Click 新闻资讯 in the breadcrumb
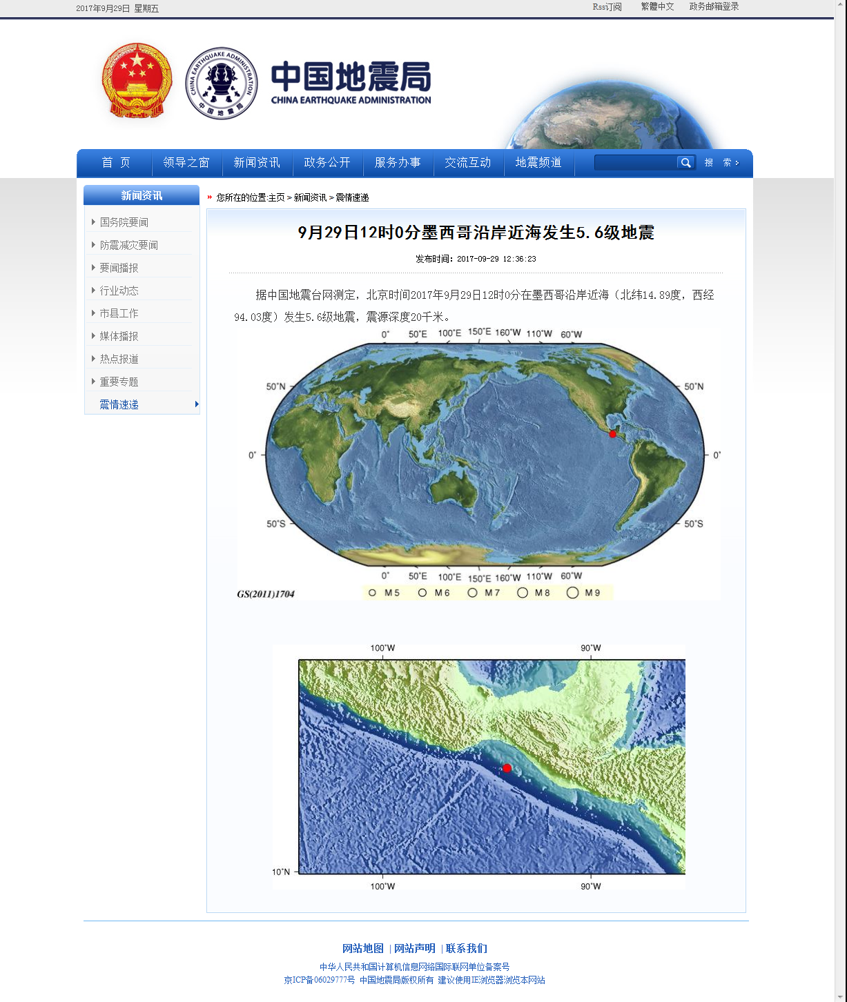The width and height of the screenshot is (847, 1002). pos(310,197)
